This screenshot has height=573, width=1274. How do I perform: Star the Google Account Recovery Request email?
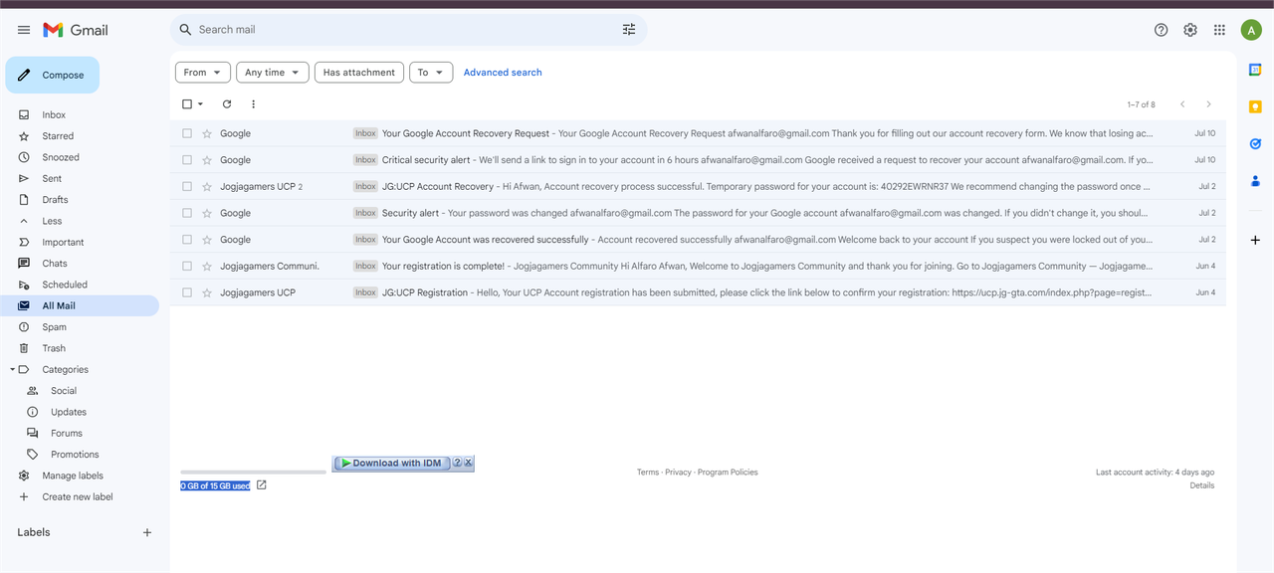pyautogui.click(x=207, y=133)
